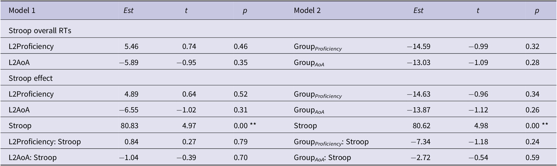Click the 5.46 estimate for L2Proficiency

[131, 46]
